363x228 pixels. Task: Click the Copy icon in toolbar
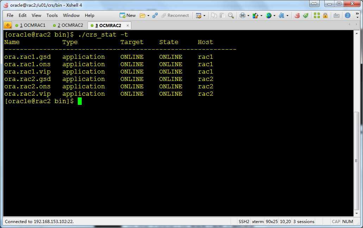tap(214, 15)
